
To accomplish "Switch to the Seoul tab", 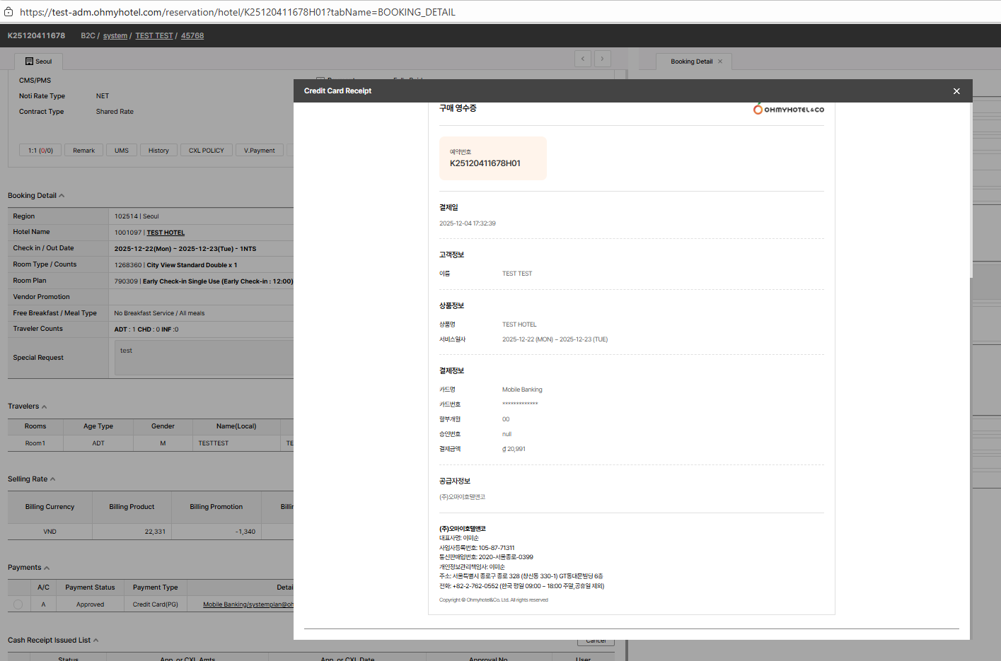I will (x=39, y=62).
